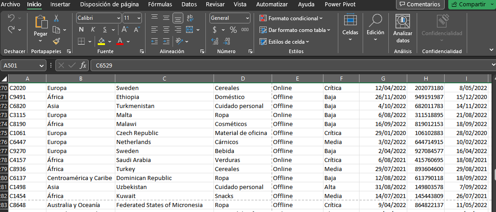
Task: Open the Calibri font name dropdown
Action: point(99,18)
